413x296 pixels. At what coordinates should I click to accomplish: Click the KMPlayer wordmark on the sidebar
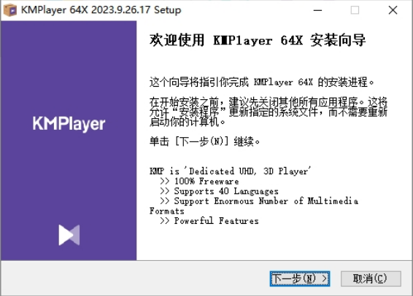pos(69,124)
